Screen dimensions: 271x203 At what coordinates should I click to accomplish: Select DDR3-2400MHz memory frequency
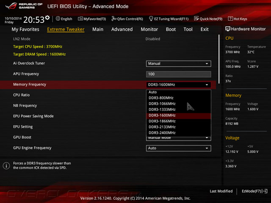[179, 133]
